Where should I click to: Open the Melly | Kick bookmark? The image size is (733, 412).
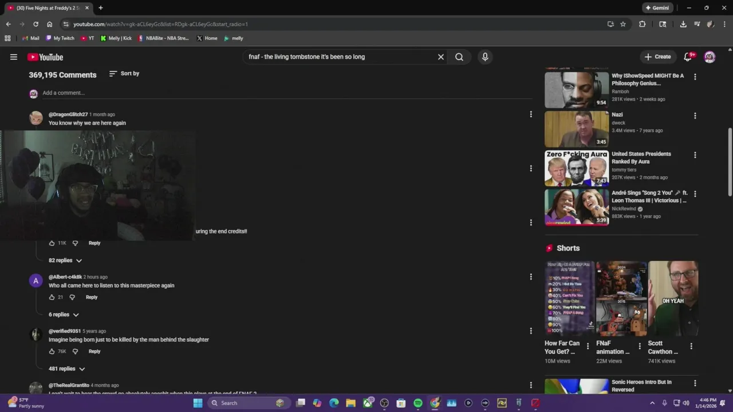click(x=116, y=38)
